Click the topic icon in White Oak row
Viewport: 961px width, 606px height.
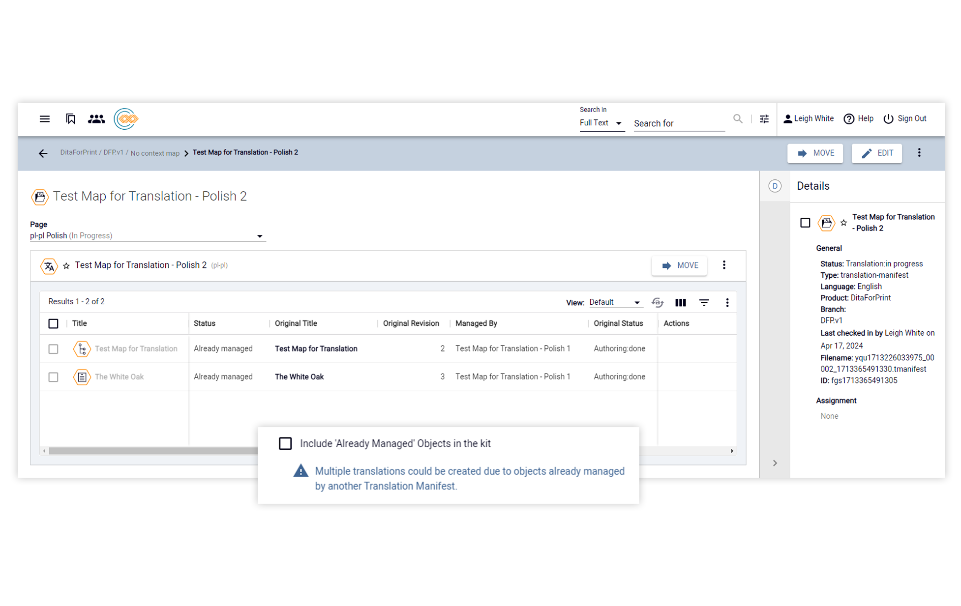(82, 377)
